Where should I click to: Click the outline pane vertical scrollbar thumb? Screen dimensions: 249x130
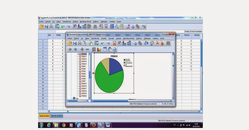[89, 75]
